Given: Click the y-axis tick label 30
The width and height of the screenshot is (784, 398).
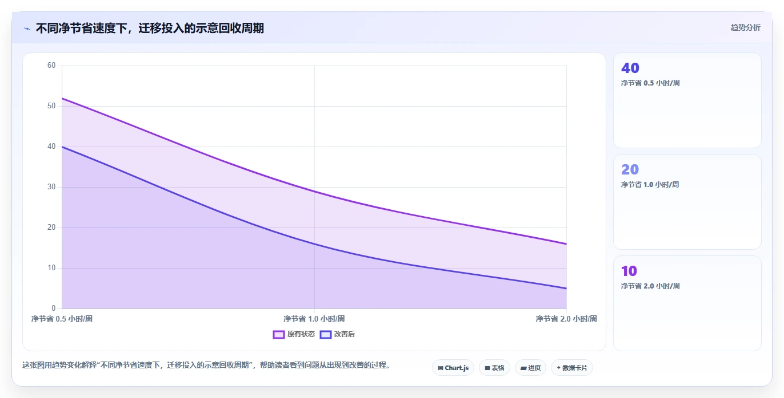Looking at the screenshot, I should (51, 187).
